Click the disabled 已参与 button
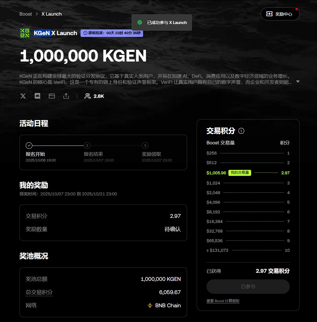Viewport: 317px width, 322px height. tap(248, 286)
